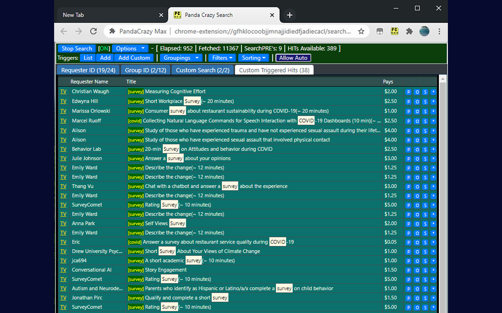Toggle the Allow Auto button
Screen dimensions: 502x313
click(x=293, y=58)
